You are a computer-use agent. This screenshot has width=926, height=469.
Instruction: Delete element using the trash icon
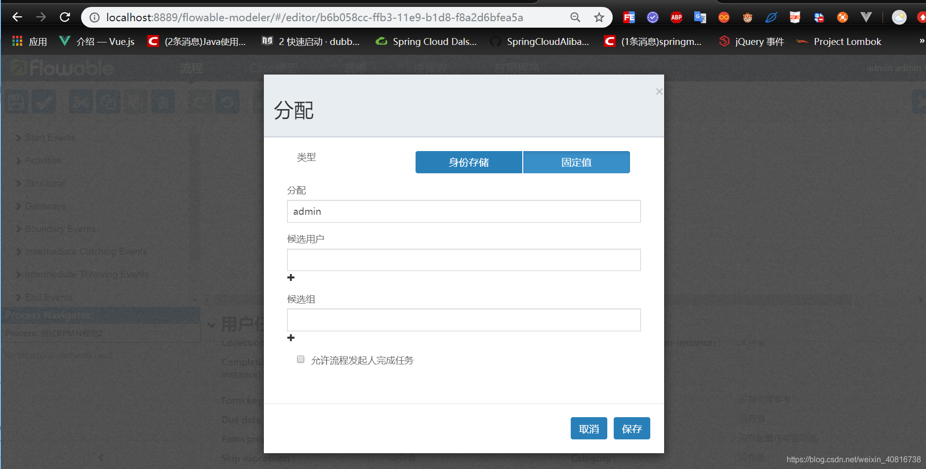(164, 101)
